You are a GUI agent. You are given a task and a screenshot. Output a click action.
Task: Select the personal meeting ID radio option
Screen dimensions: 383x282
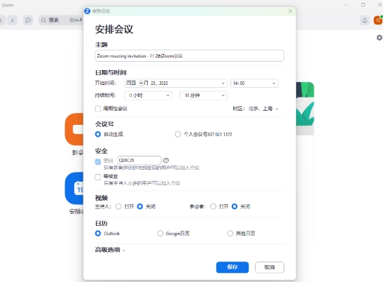pos(178,134)
